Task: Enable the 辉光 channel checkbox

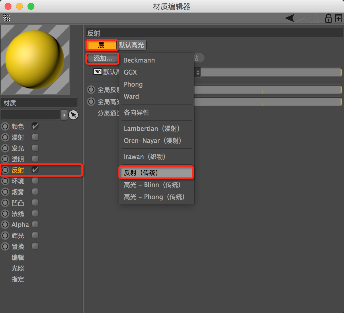Action: 35,235
